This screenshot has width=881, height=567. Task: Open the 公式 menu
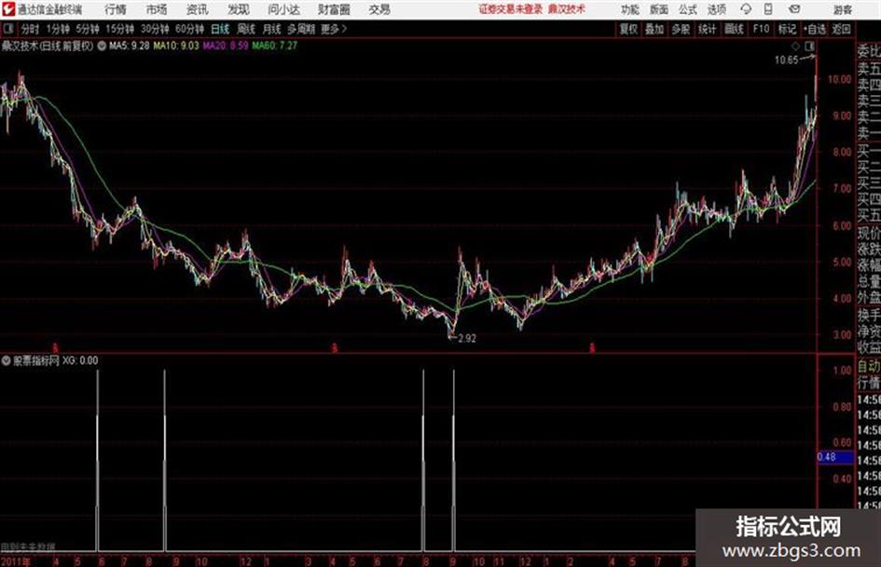[x=688, y=9]
